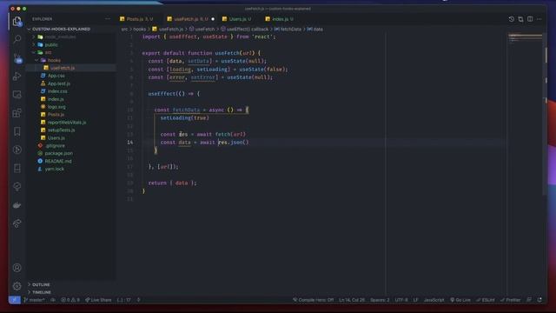This screenshot has height=313, width=556.
Task: Split the editor to the right
Action: pos(530,19)
